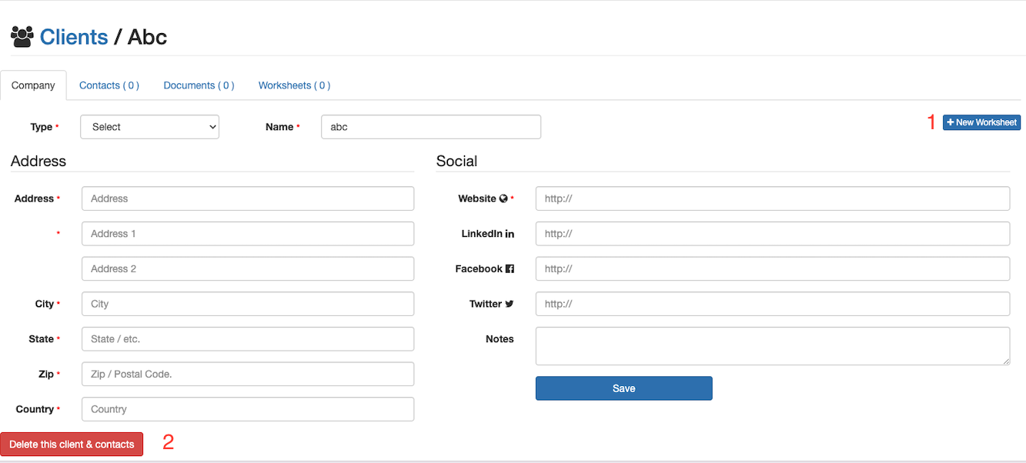Click the City text field
This screenshot has width=1026, height=463.
pos(247,304)
